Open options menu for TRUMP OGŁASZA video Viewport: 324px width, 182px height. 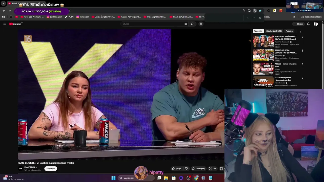pyautogui.click(x=302, y=51)
